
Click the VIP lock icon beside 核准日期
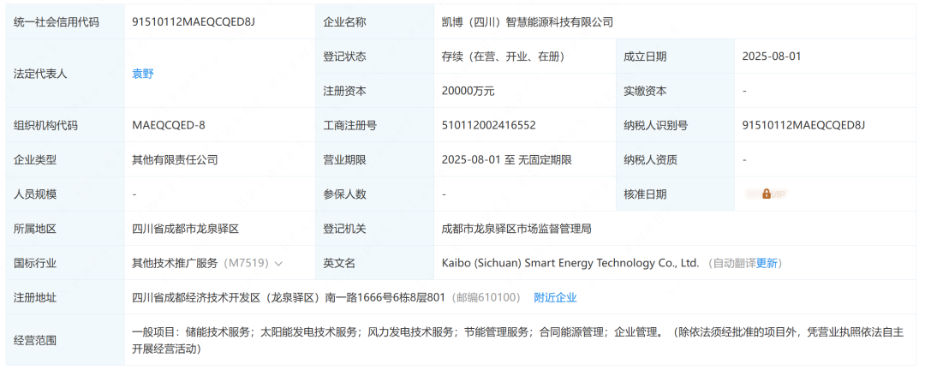point(766,194)
